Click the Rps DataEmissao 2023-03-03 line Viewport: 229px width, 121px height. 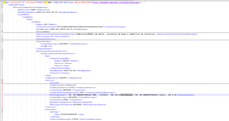[x=70, y=71]
